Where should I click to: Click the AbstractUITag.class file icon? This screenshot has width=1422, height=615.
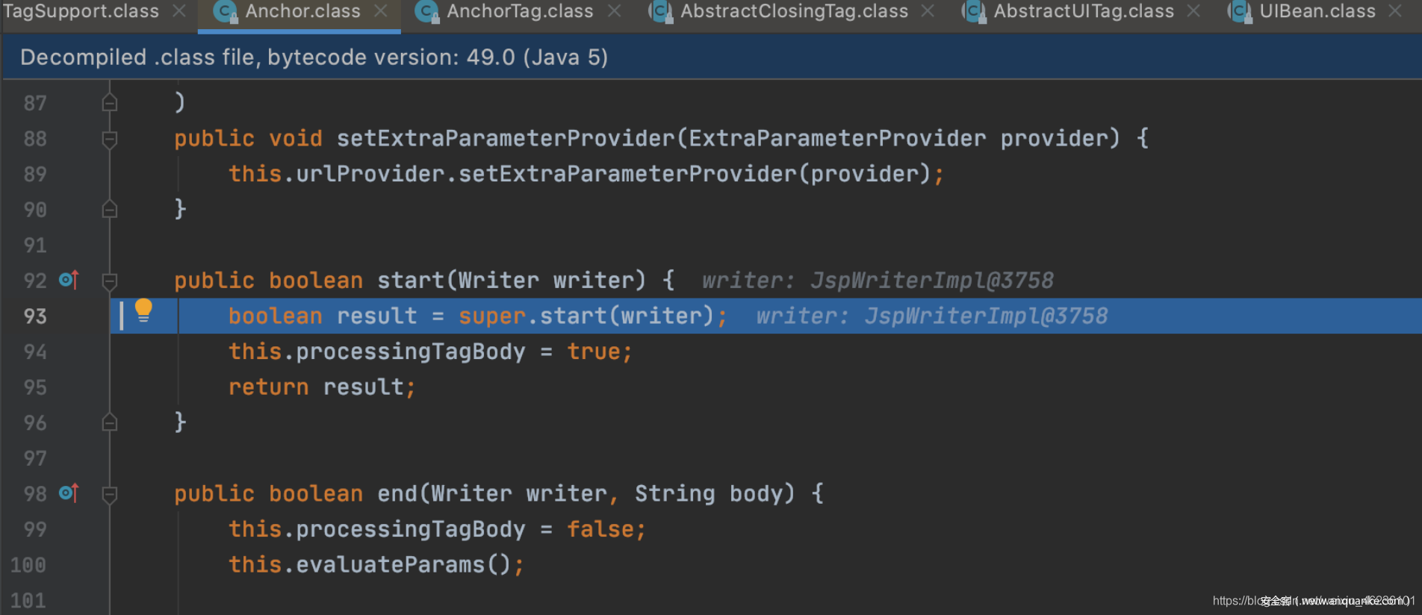pyautogui.click(x=974, y=12)
